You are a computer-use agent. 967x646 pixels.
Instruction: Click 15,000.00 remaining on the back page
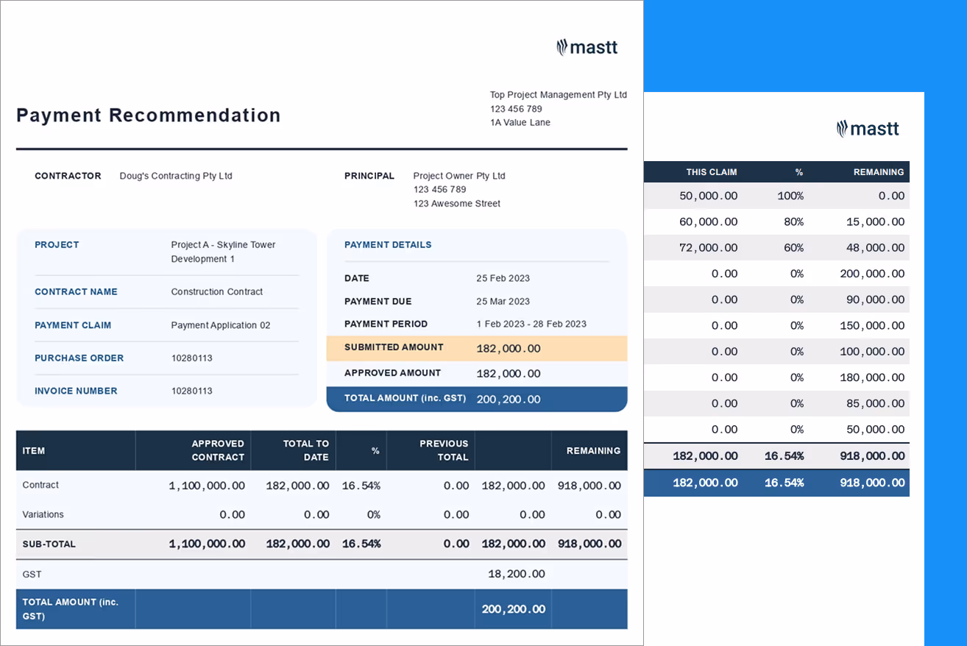[876, 222]
